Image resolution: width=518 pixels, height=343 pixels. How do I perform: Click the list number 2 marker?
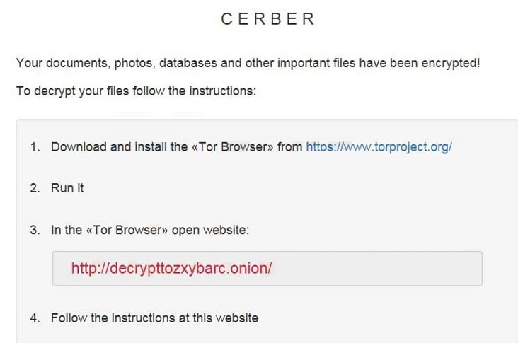click(x=35, y=188)
